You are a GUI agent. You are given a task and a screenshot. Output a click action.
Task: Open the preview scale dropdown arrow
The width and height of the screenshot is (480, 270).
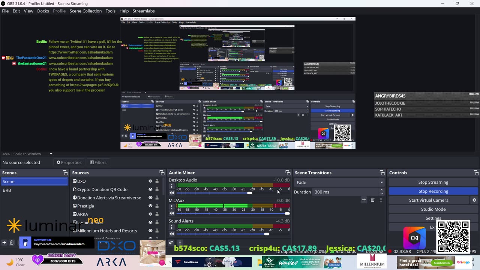(51, 154)
